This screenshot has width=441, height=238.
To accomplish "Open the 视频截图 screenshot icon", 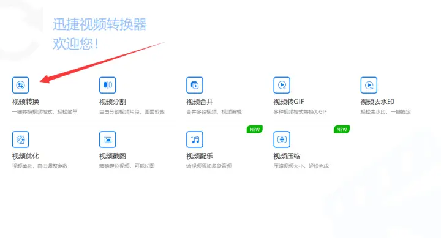I will tap(108, 139).
